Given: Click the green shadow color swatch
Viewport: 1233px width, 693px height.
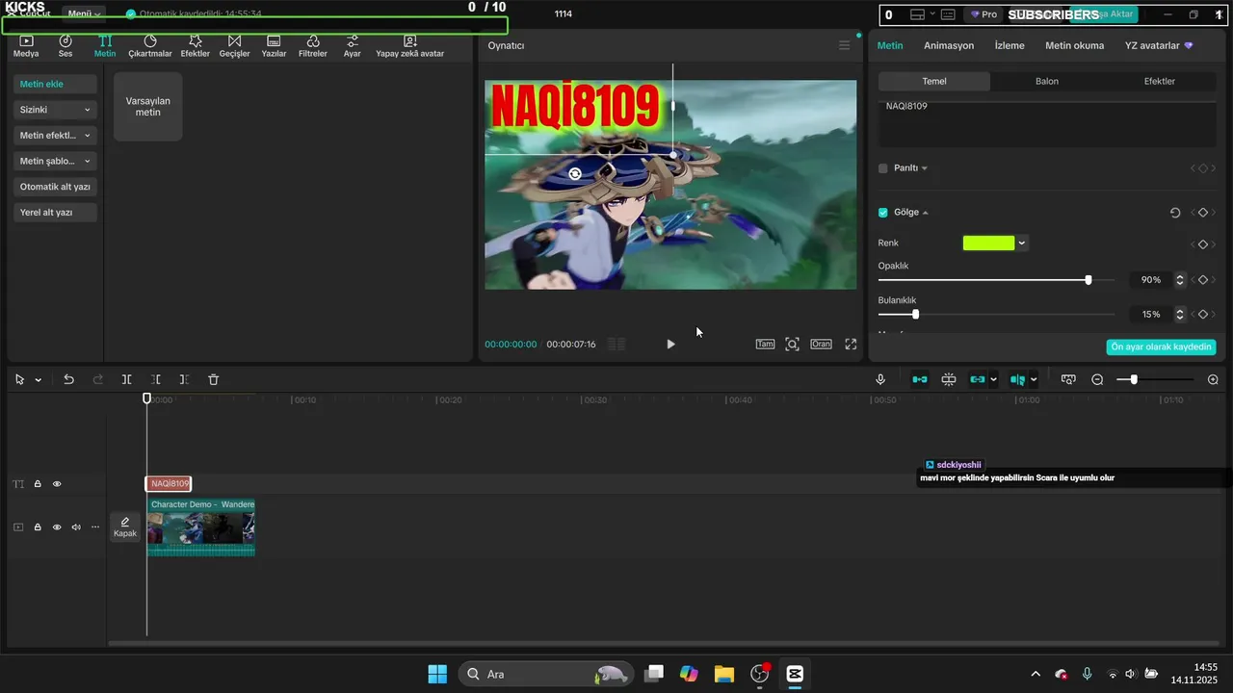Looking at the screenshot, I should coord(988,244).
